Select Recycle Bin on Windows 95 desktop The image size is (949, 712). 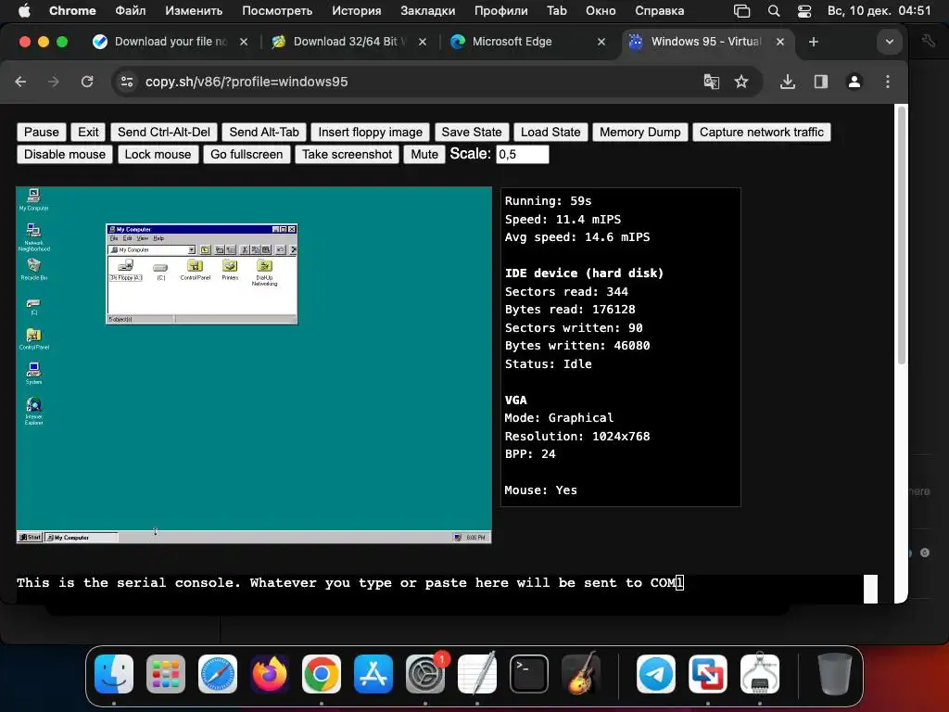[x=34, y=270]
